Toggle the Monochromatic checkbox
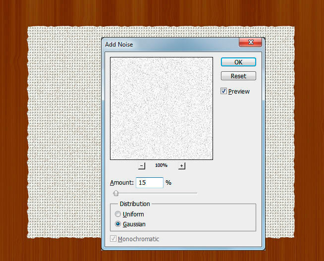This screenshot has height=261, width=324. pos(113,239)
